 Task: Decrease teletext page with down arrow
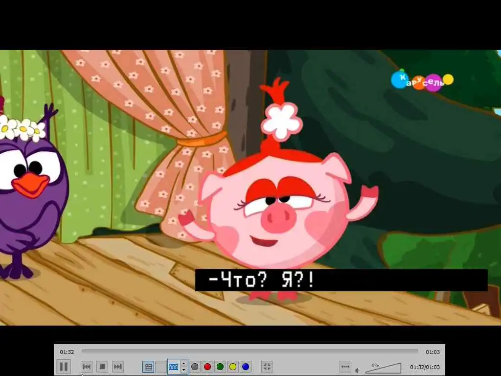[184, 370]
